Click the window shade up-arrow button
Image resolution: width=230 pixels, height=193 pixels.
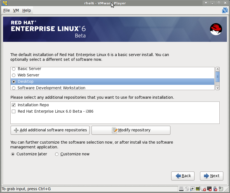click(206, 3)
